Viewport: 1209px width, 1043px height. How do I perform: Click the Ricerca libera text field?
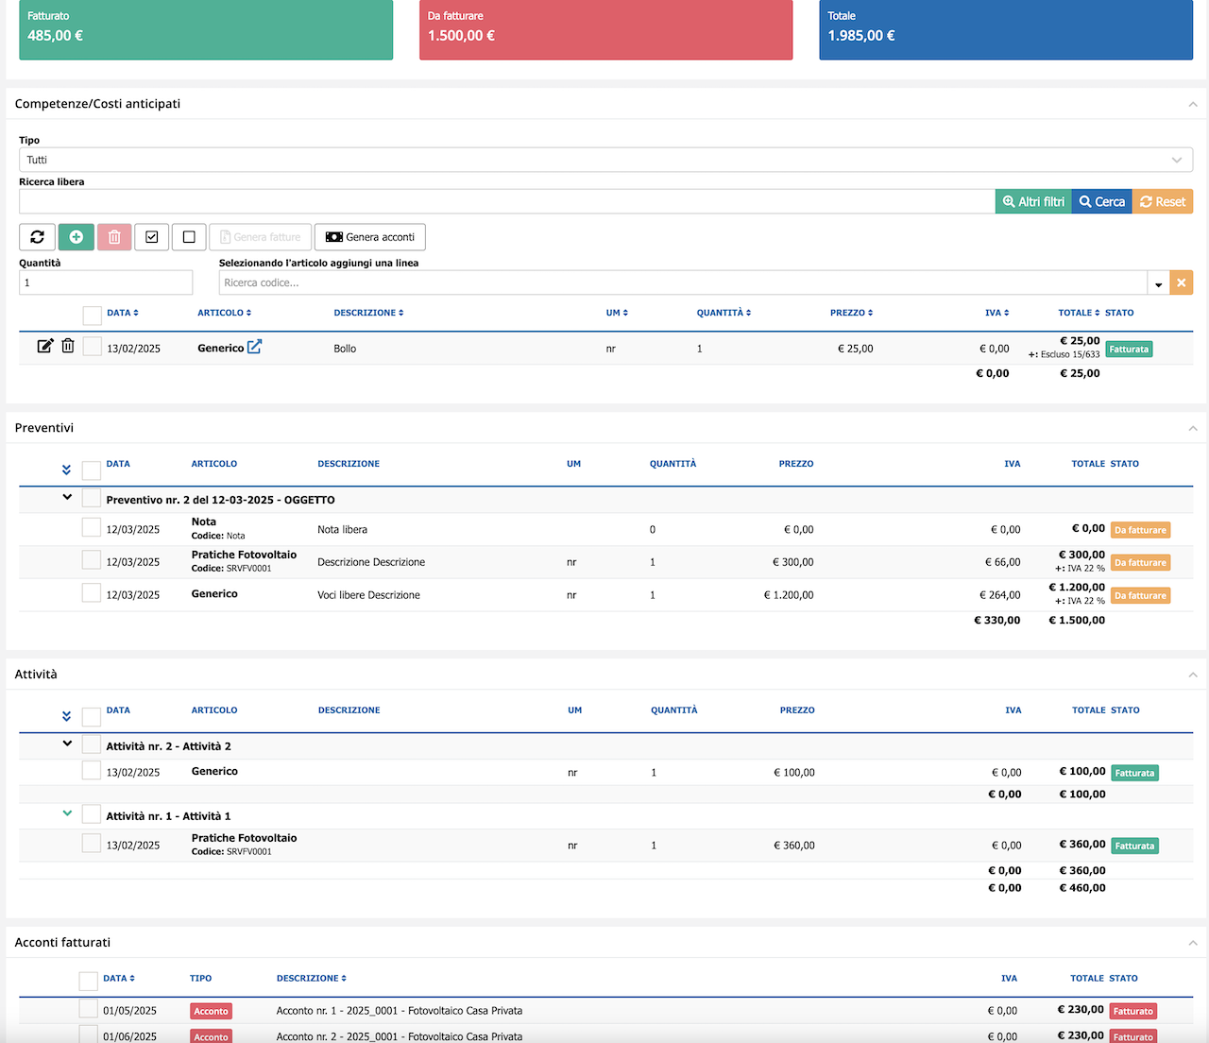507,201
